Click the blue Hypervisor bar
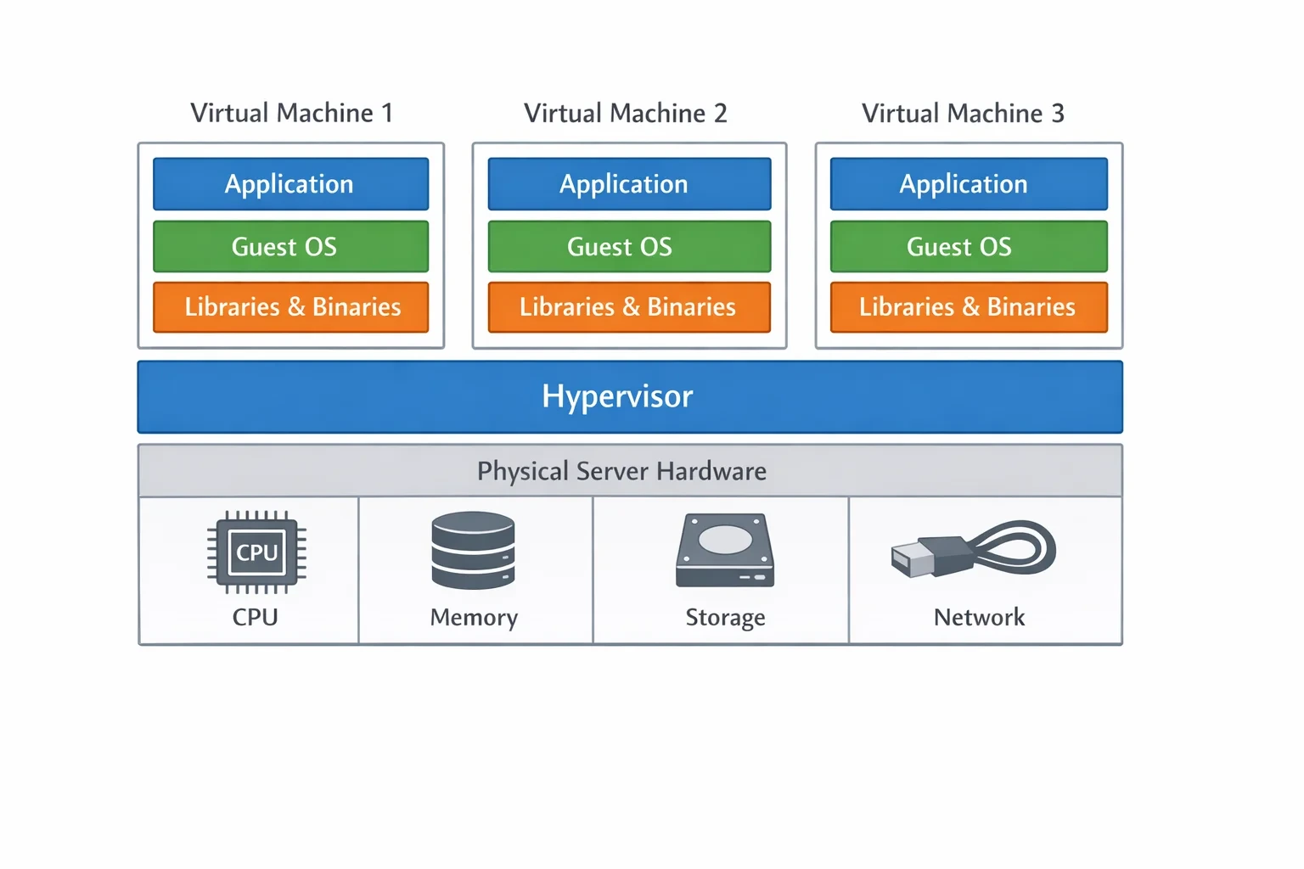 630,397
